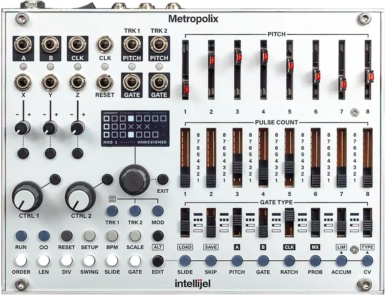The height and width of the screenshot is (295, 385).
Task: Click the assign button below the Z knob
Action: point(78,153)
